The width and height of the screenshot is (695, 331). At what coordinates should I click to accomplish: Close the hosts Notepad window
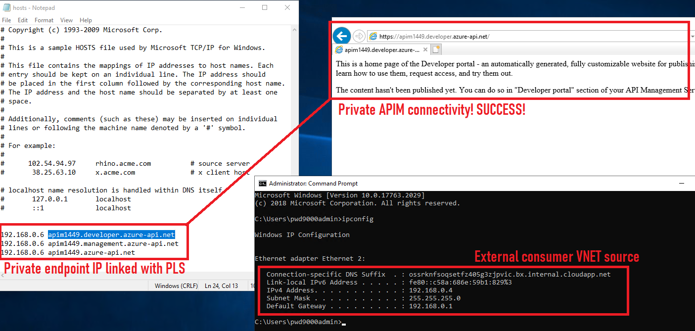pos(287,7)
